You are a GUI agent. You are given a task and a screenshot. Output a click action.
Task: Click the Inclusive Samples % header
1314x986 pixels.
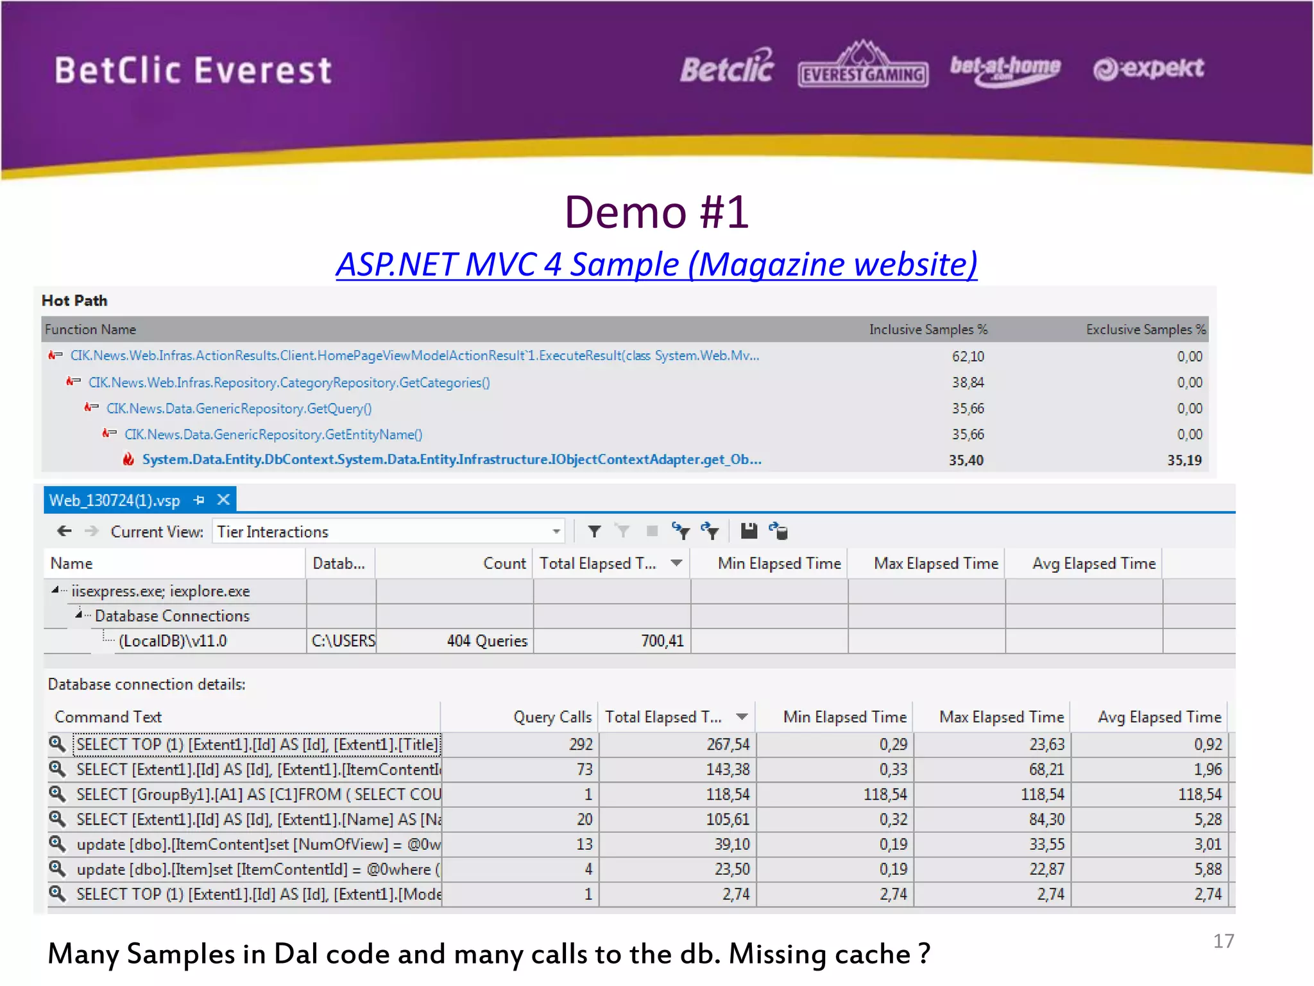click(928, 329)
